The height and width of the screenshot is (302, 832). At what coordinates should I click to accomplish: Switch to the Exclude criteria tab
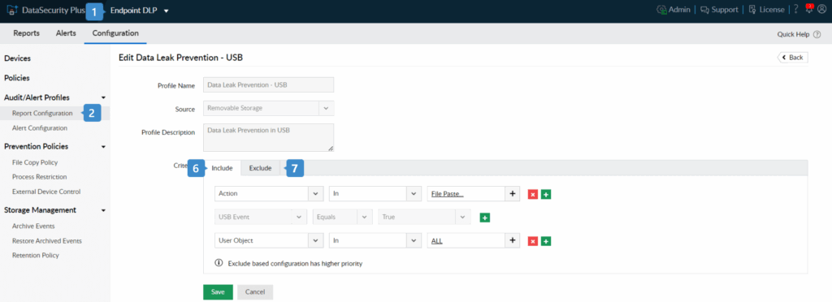260,168
